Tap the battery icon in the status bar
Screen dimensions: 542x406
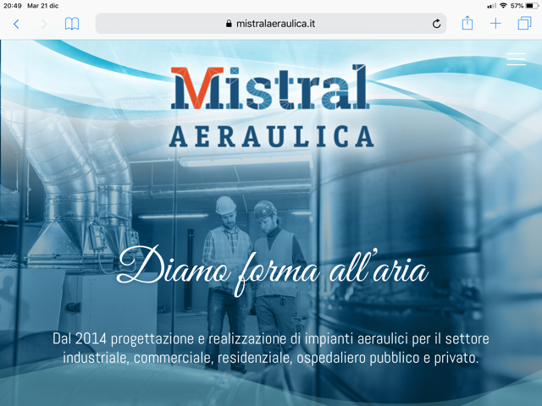tap(531, 5)
